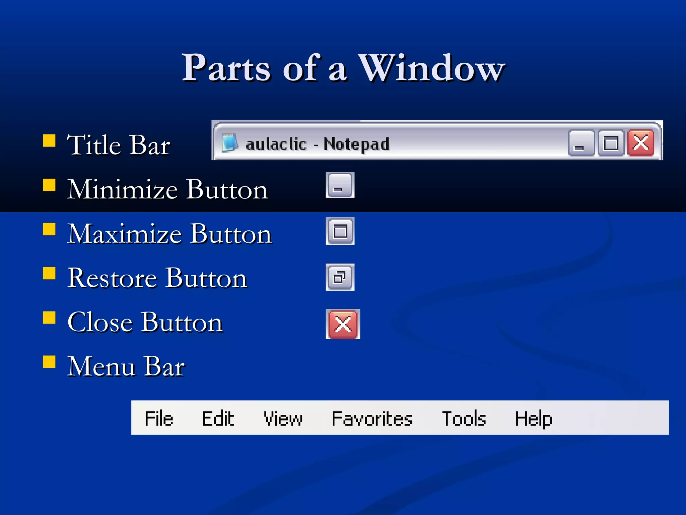Click the 'Title Bar' bullet text
This screenshot has height=515, width=686.
coord(119,145)
